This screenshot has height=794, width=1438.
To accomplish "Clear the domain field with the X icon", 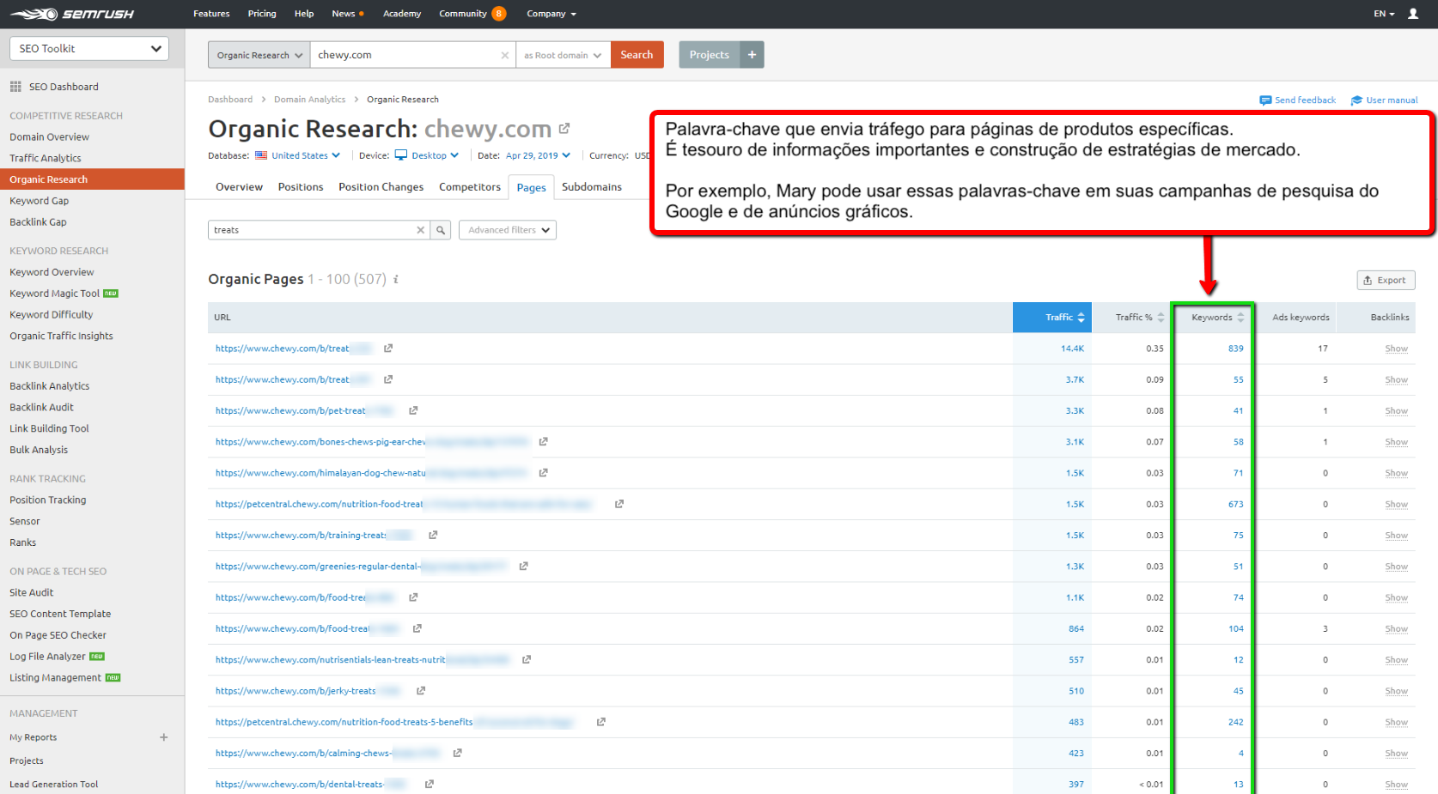I will point(505,55).
